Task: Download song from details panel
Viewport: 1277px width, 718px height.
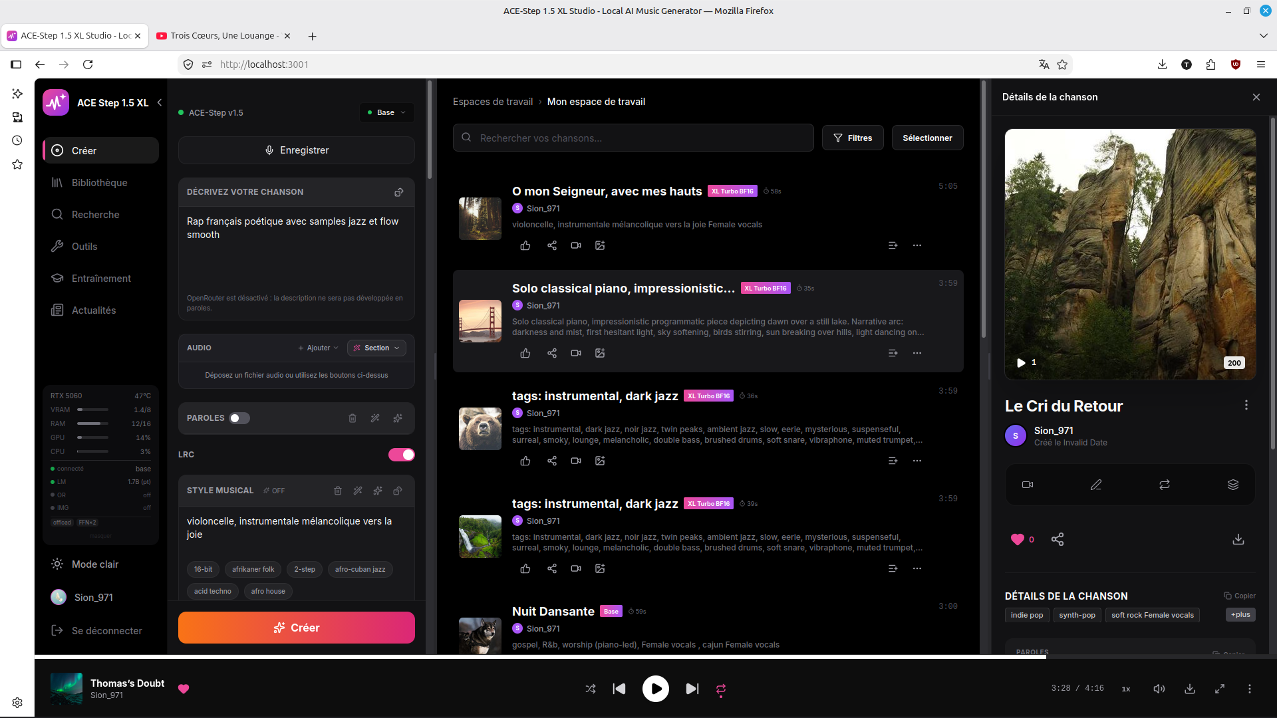Action: (x=1238, y=539)
